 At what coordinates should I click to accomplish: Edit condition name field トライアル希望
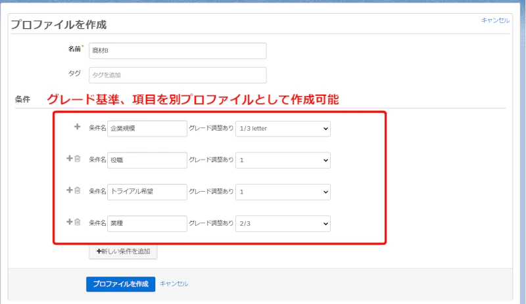click(147, 192)
